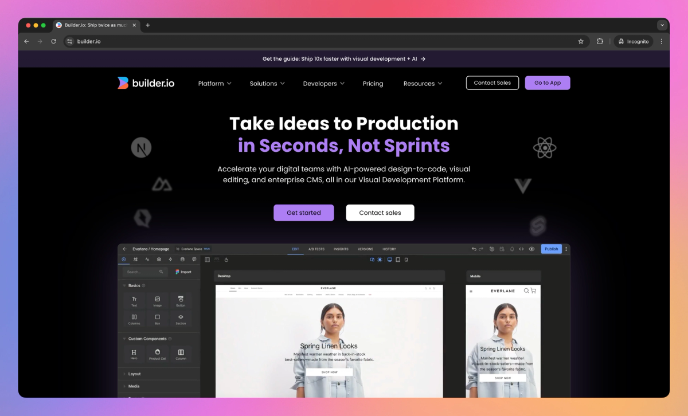The image size is (688, 416).
Task: Click the builder.io address bar
Action: [x=326, y=41]
